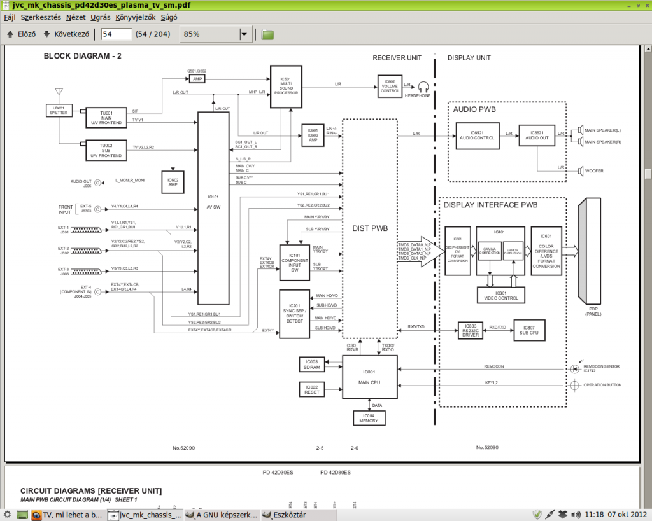
Task: Click the 85% zoom level combo box
Action: pos(216,34)
